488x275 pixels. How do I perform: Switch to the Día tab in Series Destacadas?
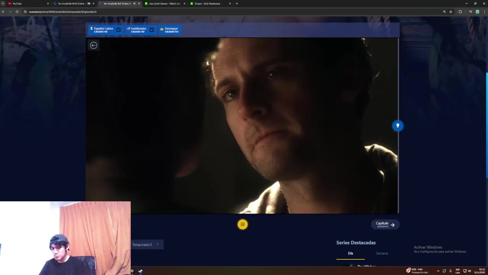tap(350, 253)
